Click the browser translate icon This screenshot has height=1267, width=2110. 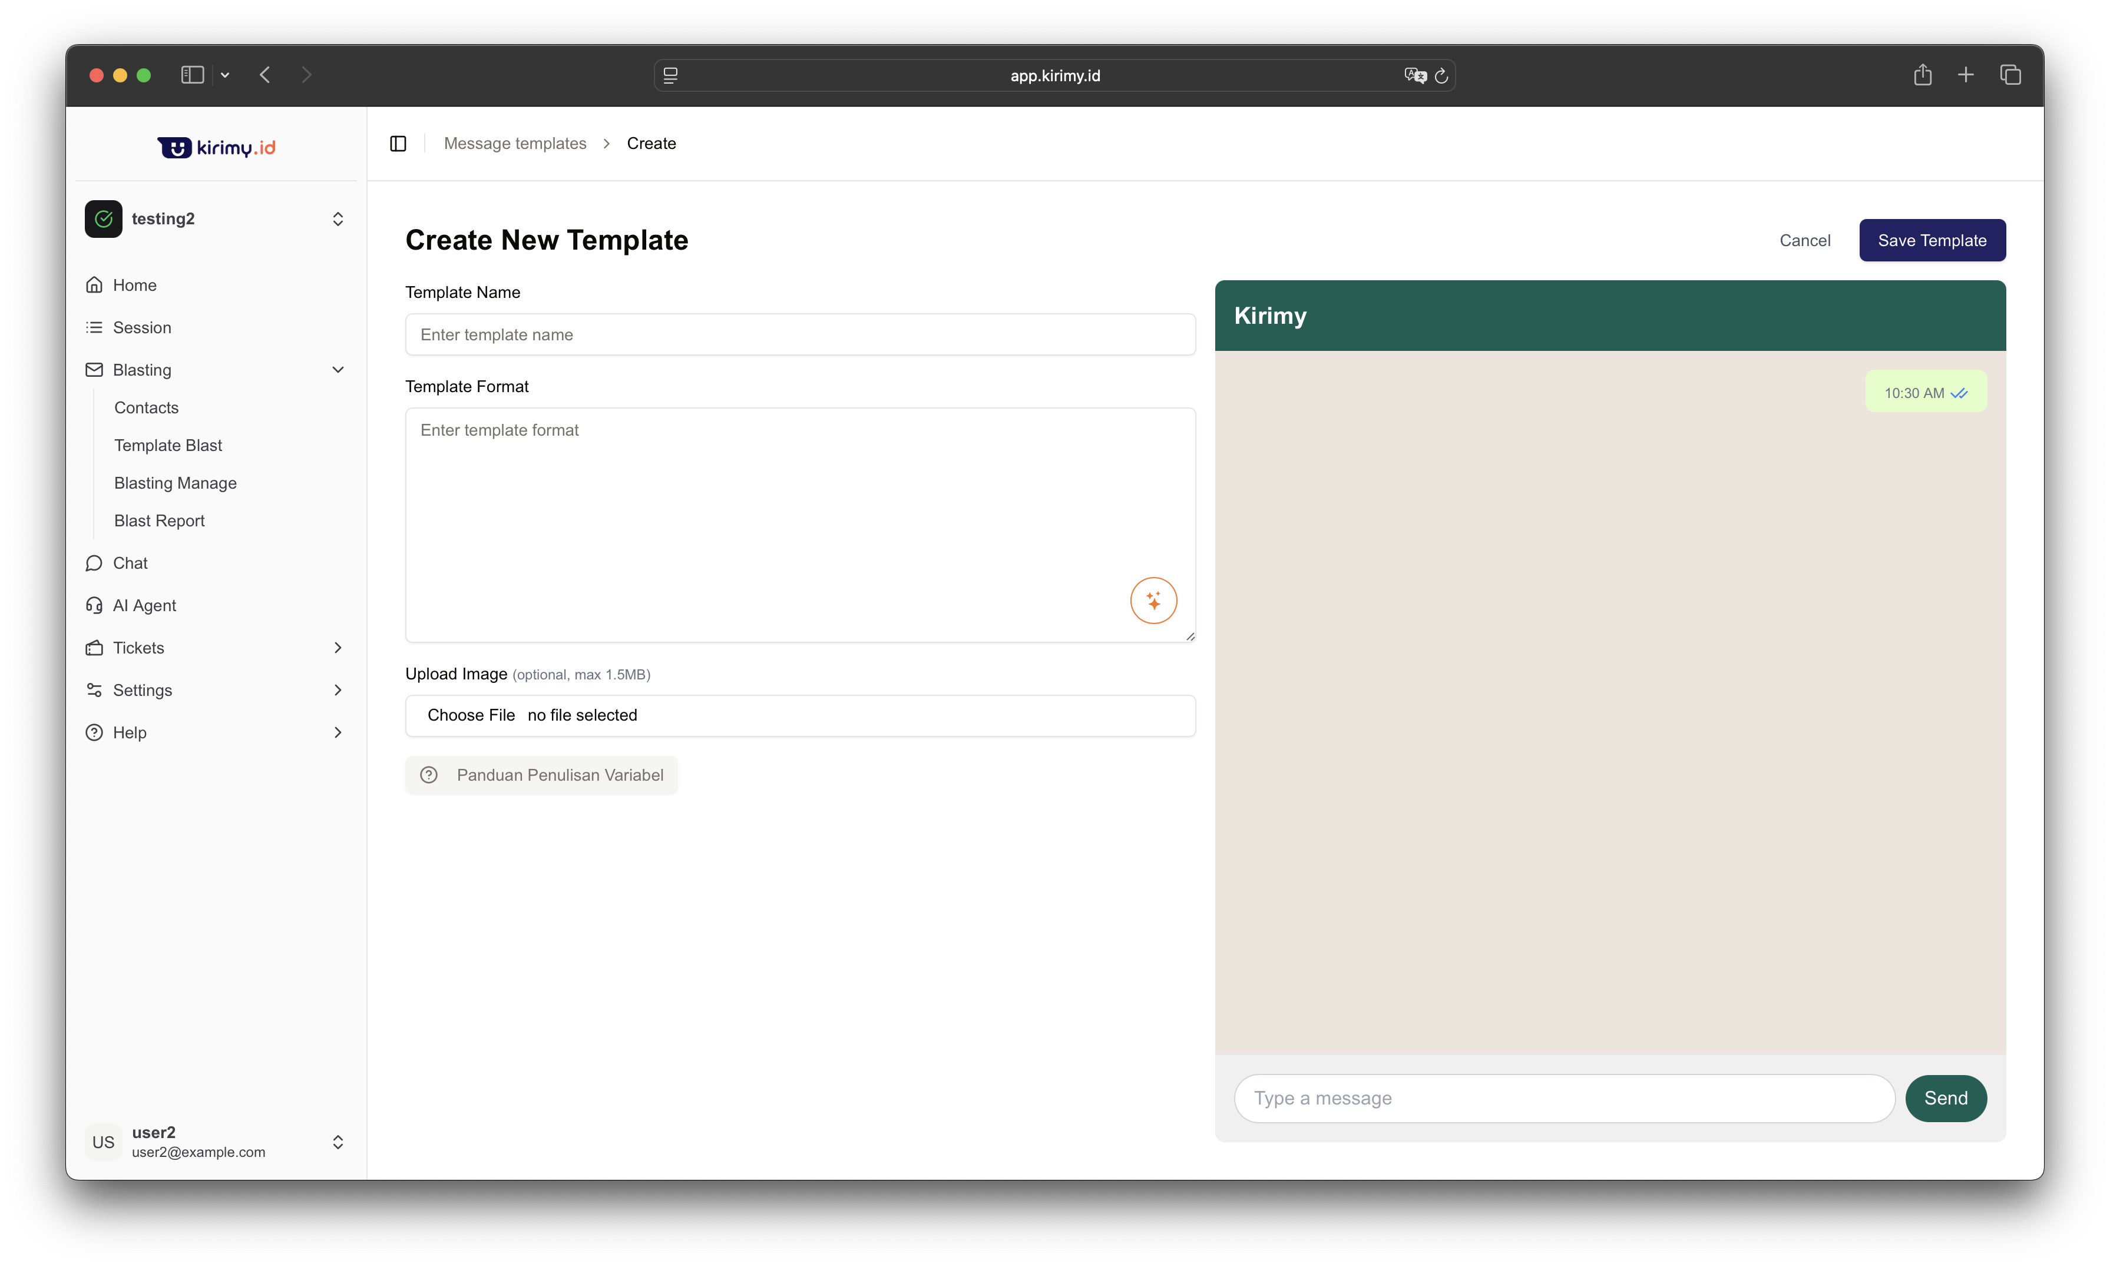pos(1415,75)
